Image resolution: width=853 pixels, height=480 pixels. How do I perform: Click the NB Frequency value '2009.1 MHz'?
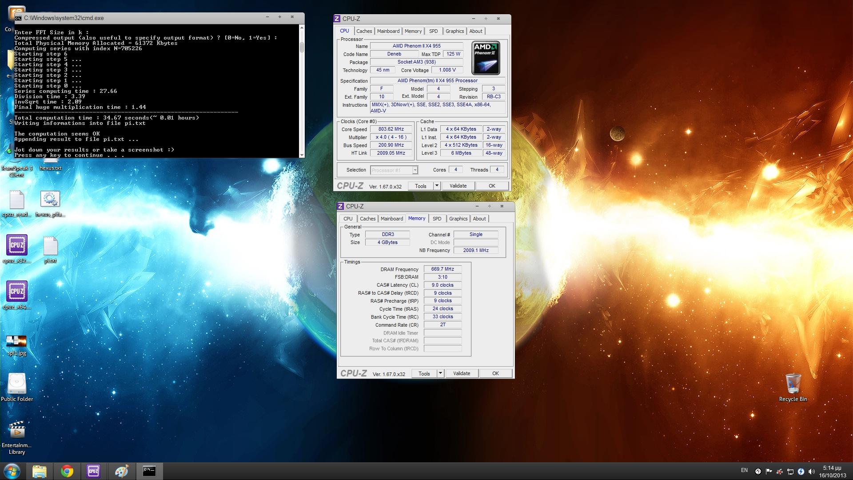[x=476, y=250]
